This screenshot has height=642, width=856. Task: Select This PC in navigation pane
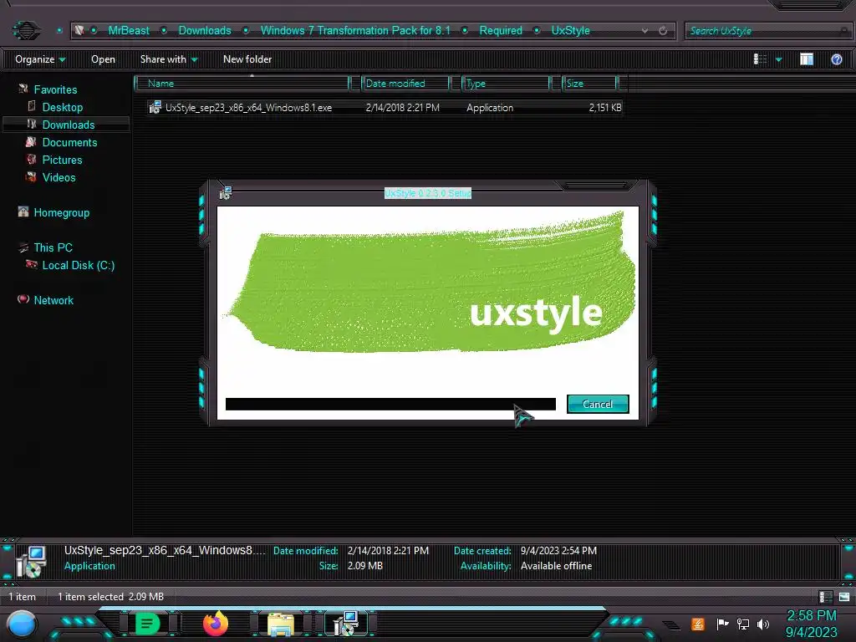click(53, 247)
